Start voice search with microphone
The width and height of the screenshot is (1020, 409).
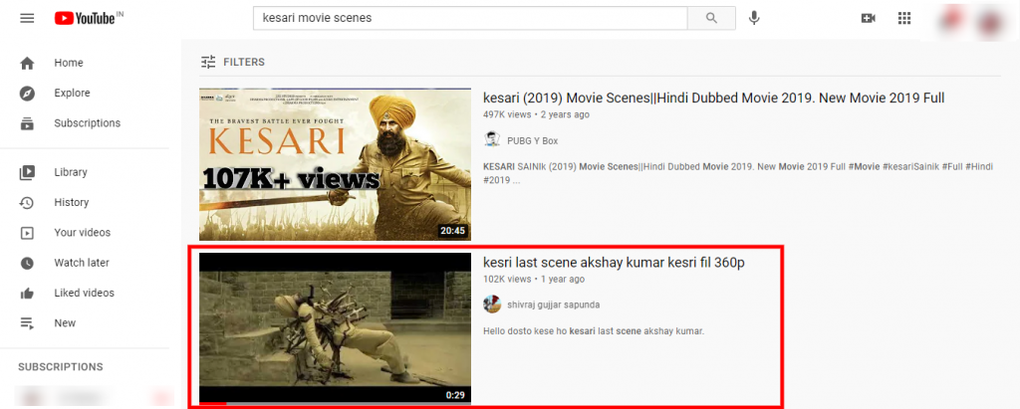click(754, 18)
